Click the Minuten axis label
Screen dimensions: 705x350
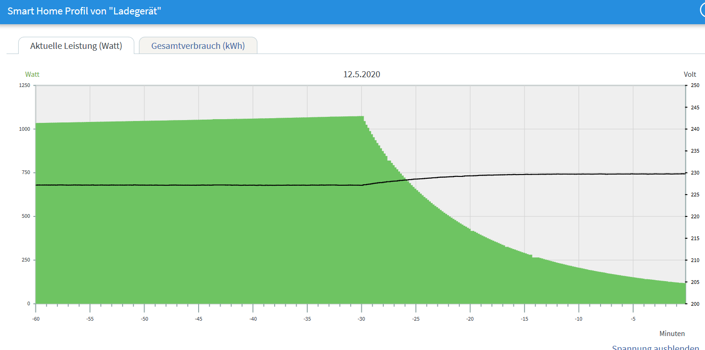[672, 333]
